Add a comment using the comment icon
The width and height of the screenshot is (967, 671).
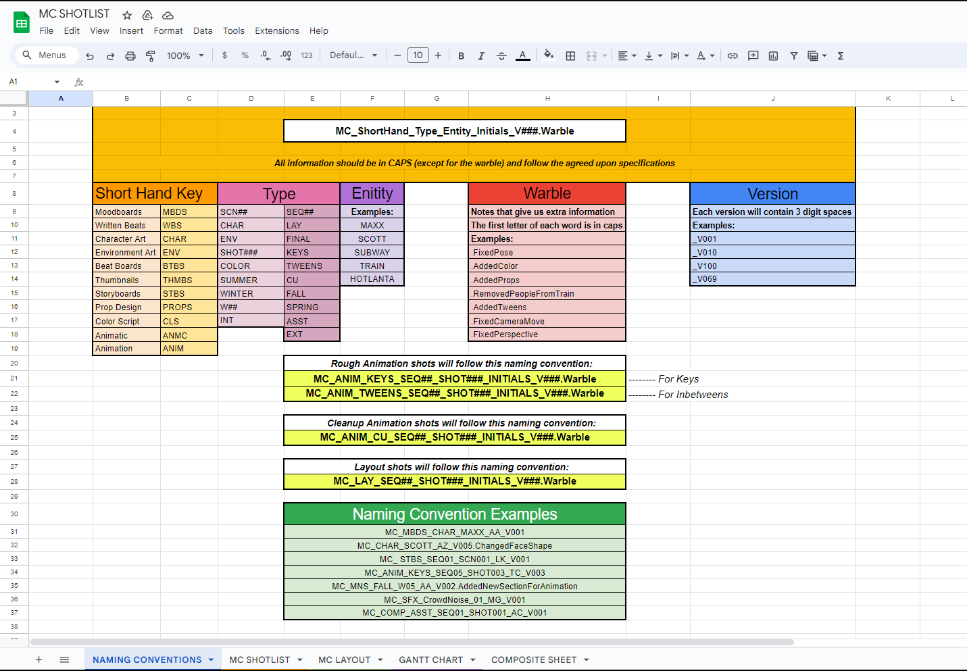753,56
